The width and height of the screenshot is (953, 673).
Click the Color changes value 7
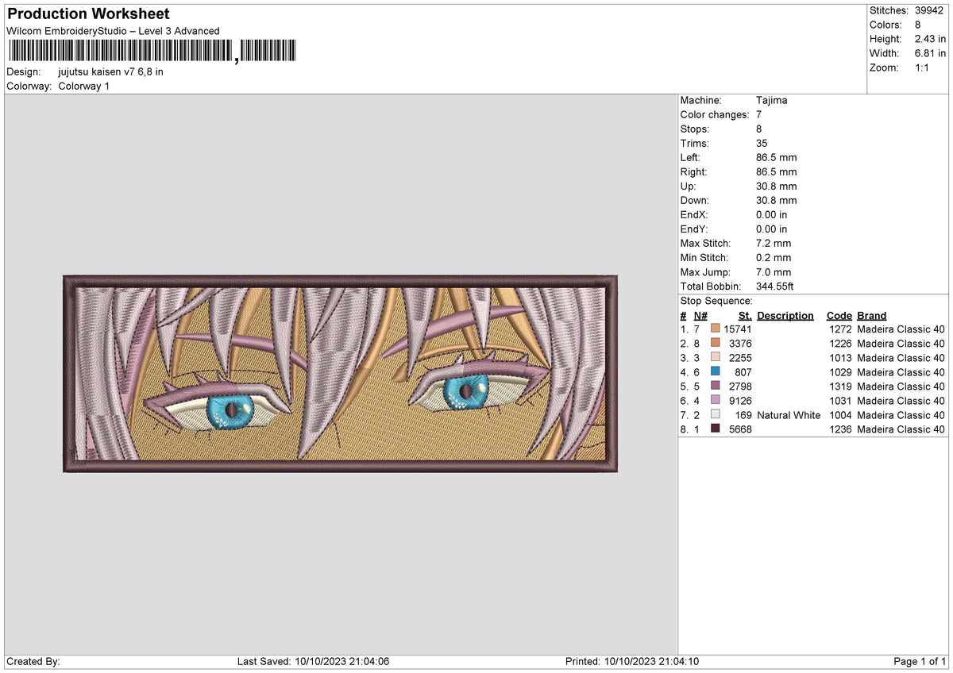pyautogui.click(x=759, y=115)
